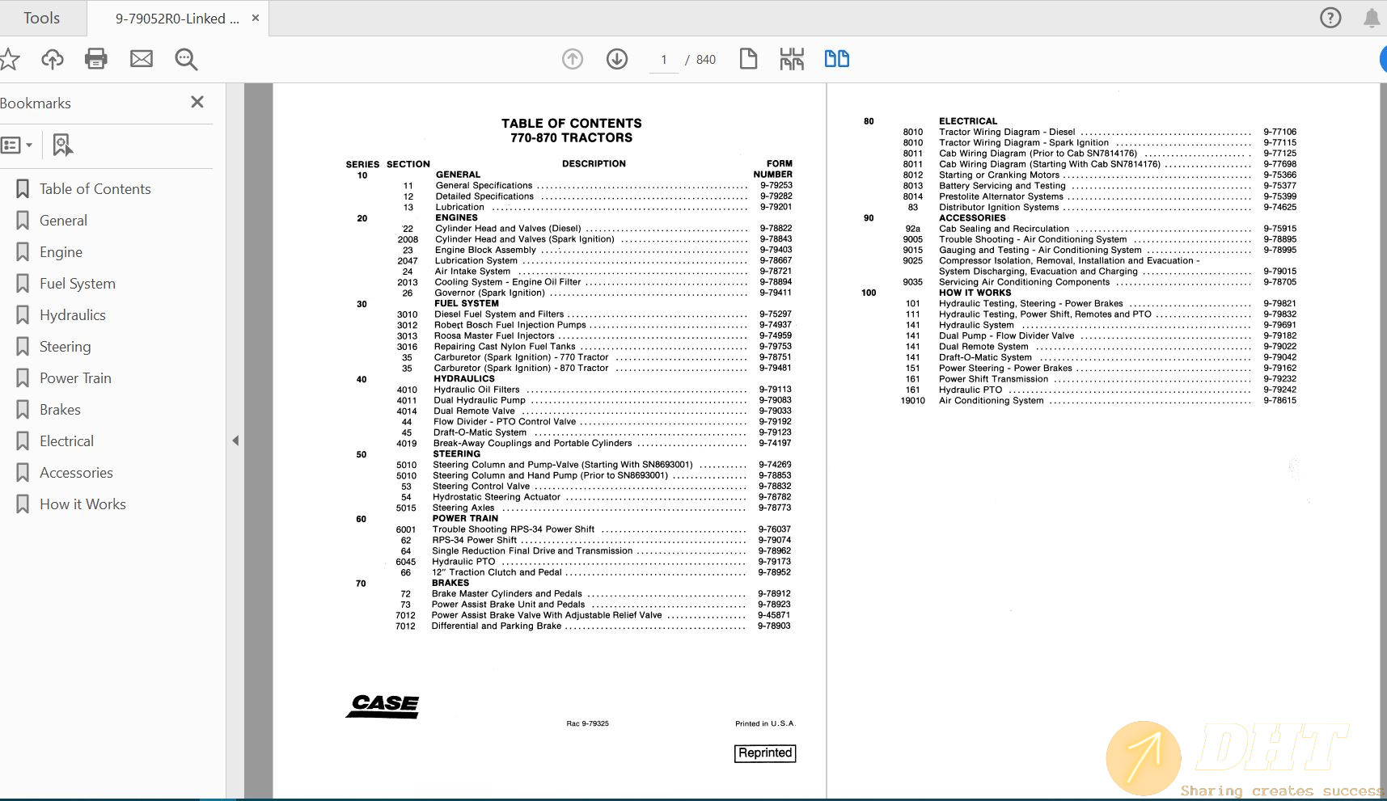Screen dimensions: 1387x801
Task: Open the Table of Contents bookmark
Action: point(95,188)
